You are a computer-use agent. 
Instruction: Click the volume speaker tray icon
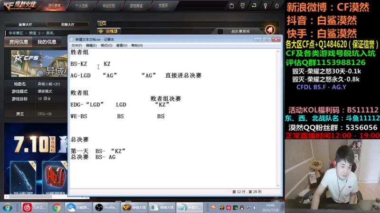pyautogui.click(x=255, y=208)
